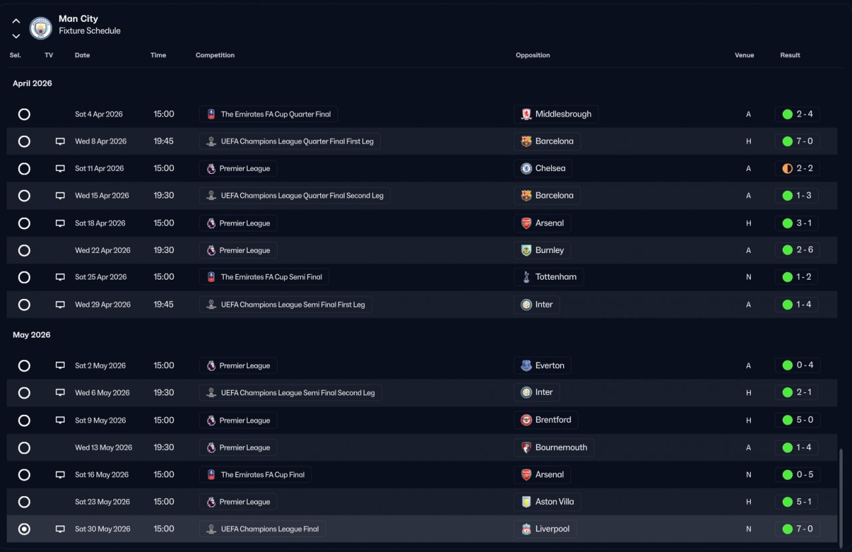Click the Liverpool club badge icon
The width and height of the screenshot is (852, 552).
click(x=527, y=529)
